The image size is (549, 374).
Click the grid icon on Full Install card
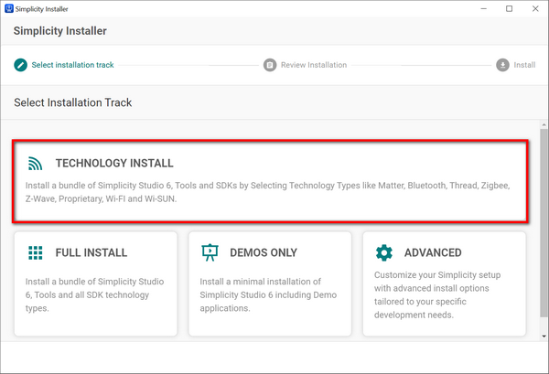(36, 252)
